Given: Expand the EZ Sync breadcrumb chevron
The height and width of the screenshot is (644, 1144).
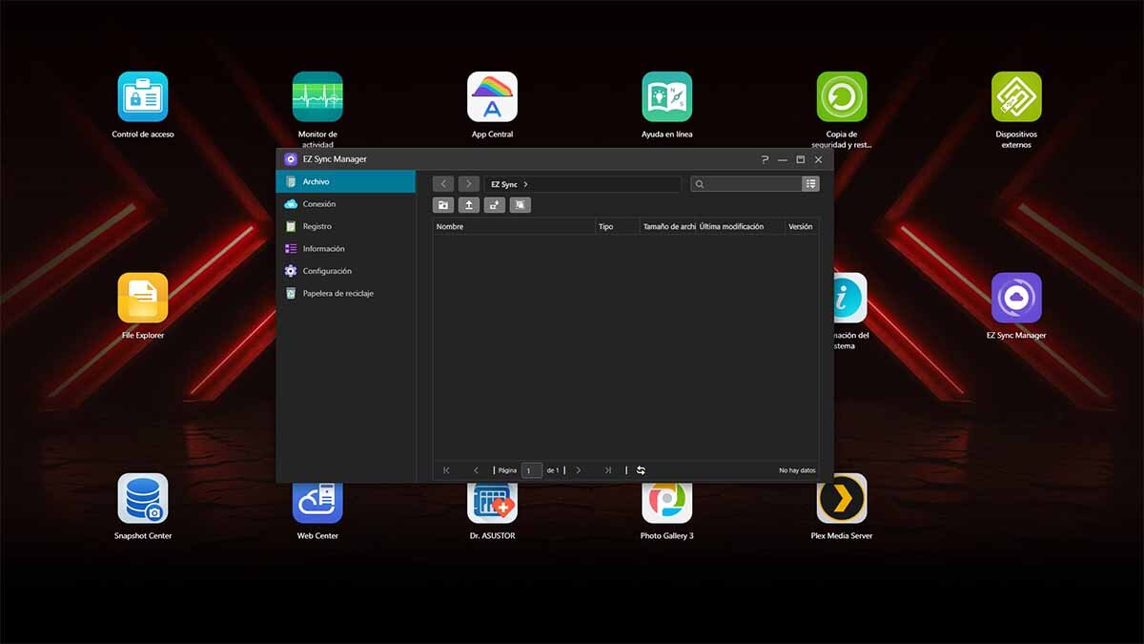Looking at the screenshot, I should point(526,184).
